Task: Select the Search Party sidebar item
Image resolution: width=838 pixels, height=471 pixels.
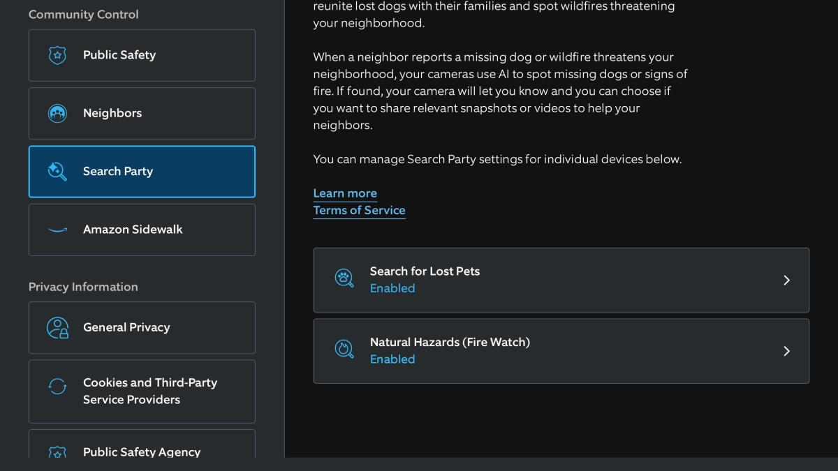Action: pos(142,172)
